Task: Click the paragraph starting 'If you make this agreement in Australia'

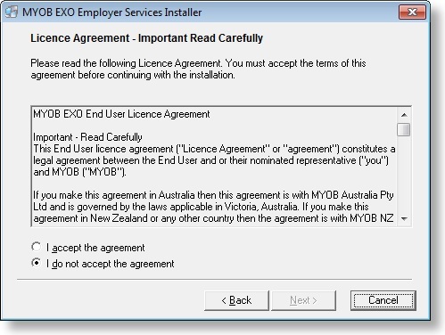Action: click(213, 207)
